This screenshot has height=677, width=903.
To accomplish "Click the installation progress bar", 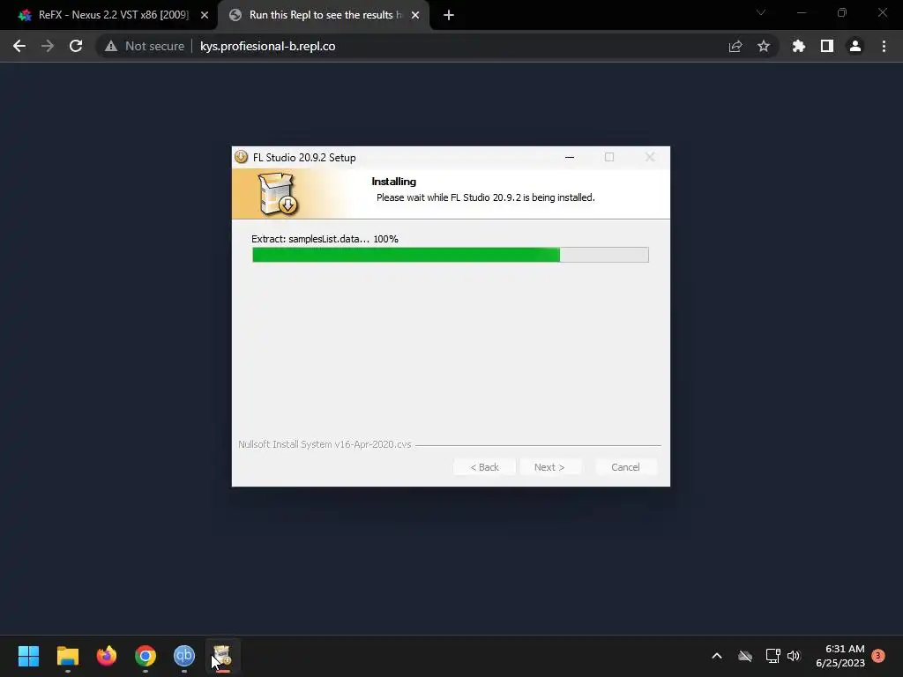I will pyautogui.click(x=451, y=255).
